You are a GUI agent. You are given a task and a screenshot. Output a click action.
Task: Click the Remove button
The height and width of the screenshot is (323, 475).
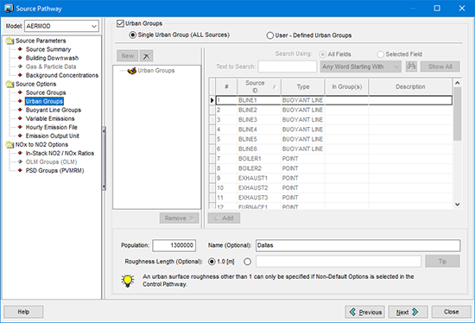pyautogui.click(x=180, y=218)
